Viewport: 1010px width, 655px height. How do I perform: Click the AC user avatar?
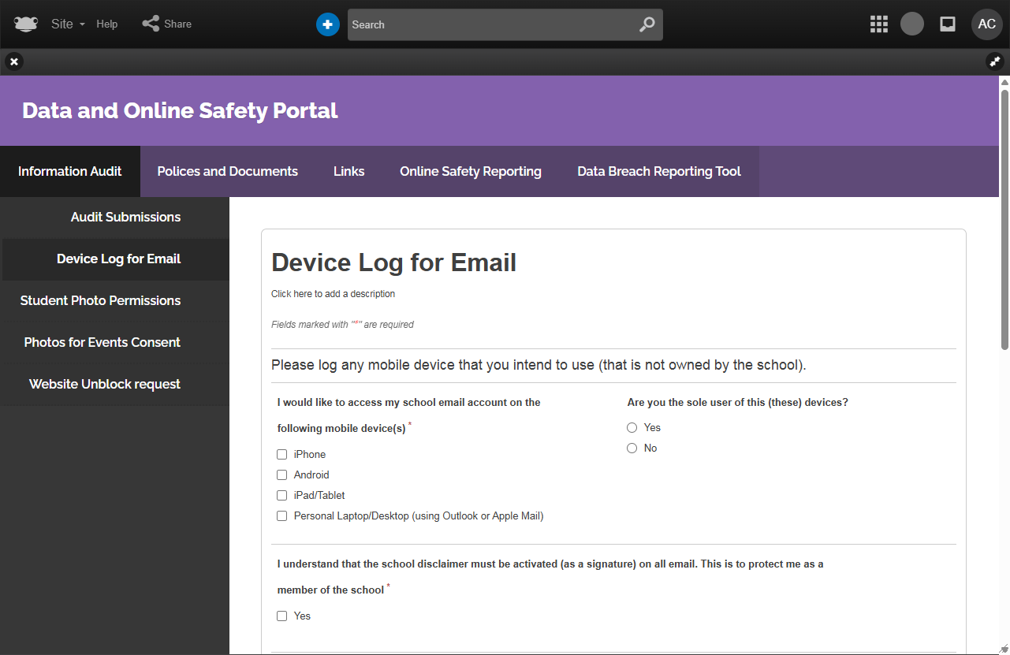[986, 24]
